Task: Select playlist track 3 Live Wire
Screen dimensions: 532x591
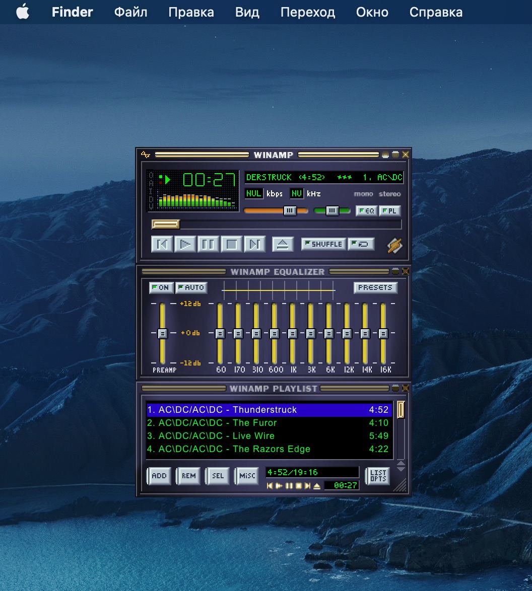Action: tap(269, 436)
